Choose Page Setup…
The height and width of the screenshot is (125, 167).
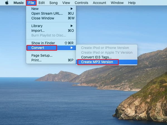(51, 55)
